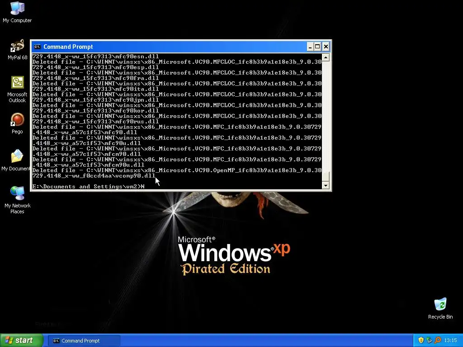Minimize the Command Prompt window
This screenshot has height=347, width=463.
coord(310,47)
